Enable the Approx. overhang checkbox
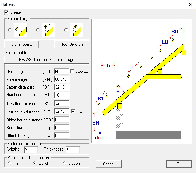Image resolution: width=196 pixels, height=173 pixels. pyautogui.click(x=72, y=71)
